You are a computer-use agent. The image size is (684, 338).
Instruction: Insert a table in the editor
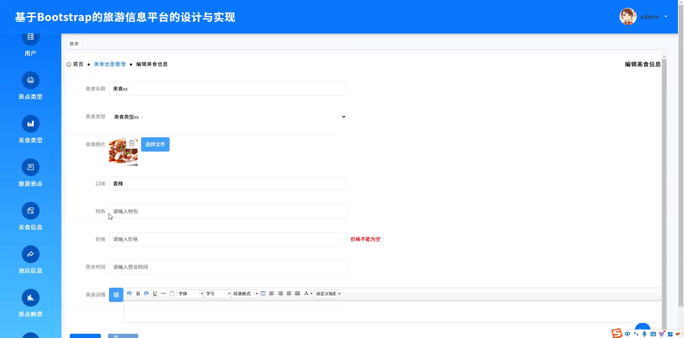tap(263, 293)
